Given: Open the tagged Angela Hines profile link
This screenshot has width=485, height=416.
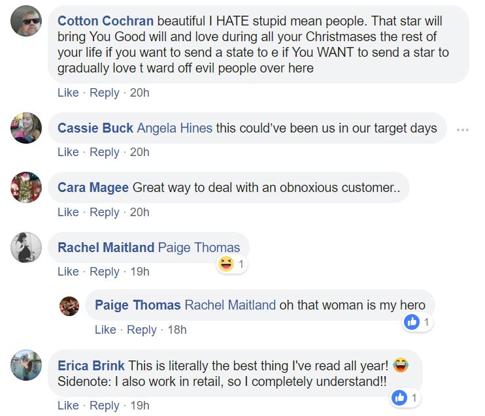Looking at the screenshot, I should click(x=175, y=128).
